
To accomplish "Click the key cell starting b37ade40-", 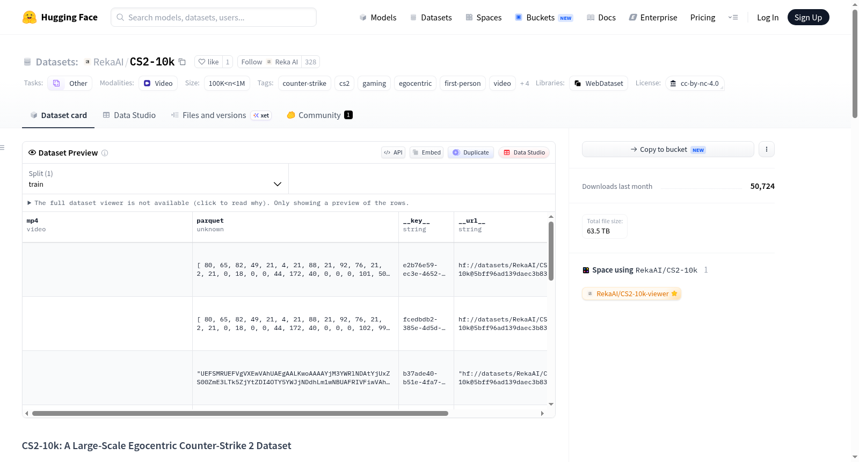I will (x=426, y=378).
